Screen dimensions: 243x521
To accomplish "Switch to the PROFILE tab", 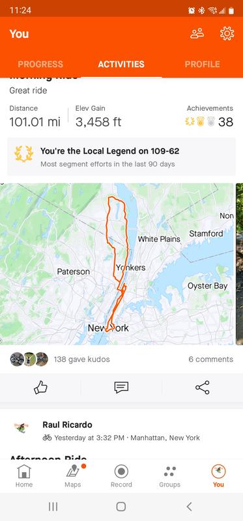I will point(202,64).
